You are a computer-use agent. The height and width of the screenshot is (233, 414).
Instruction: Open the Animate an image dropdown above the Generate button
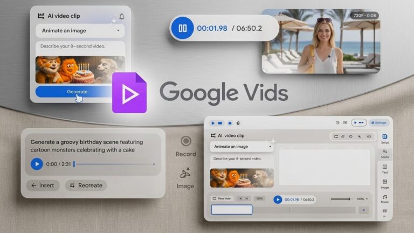pos(80,31)
